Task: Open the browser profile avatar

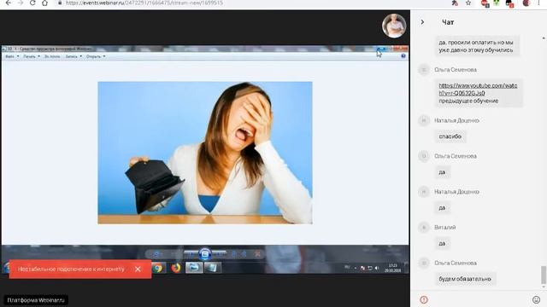Action: tap(526, 3)
